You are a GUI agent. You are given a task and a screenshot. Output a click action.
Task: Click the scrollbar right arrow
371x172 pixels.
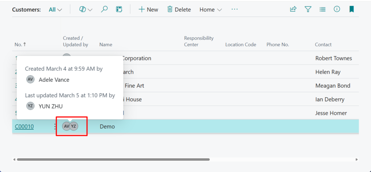357,159
